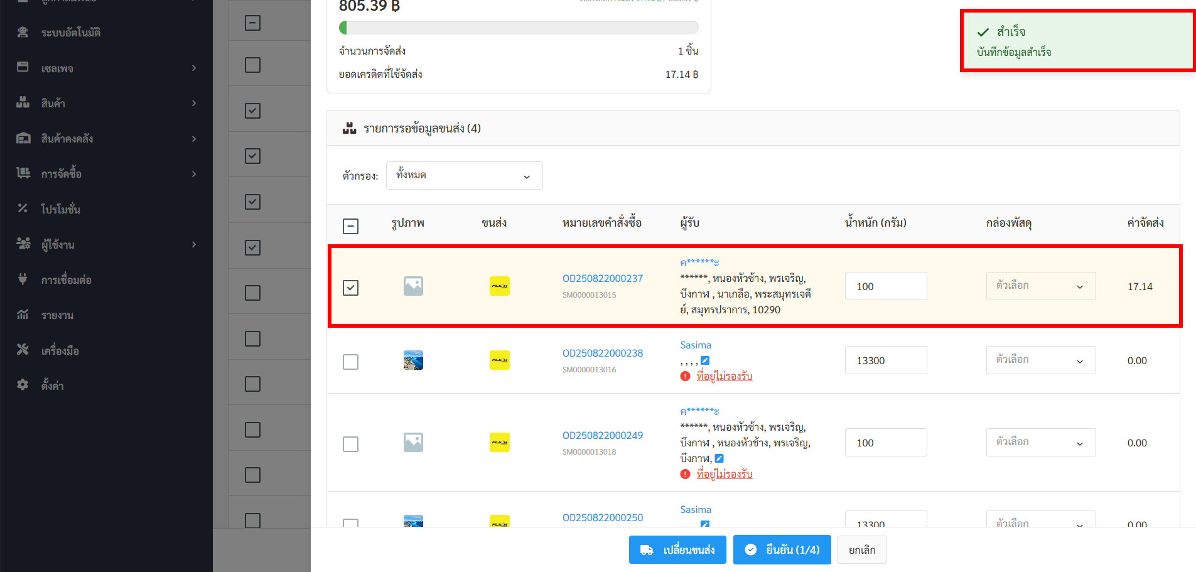Click the shipment credit progress bar
This screenshot has height=572, width=1196.
pyautogui.click(x=519, y=28)
